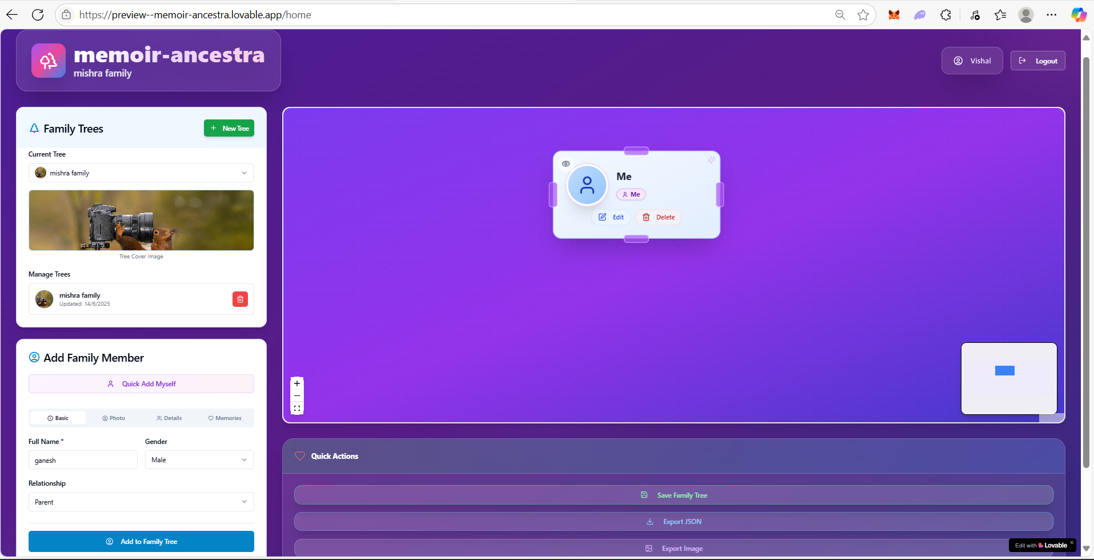Click the Me relationship badge on the card
This screenshot has height=560, width=1094.
click(x=631, y=194)
